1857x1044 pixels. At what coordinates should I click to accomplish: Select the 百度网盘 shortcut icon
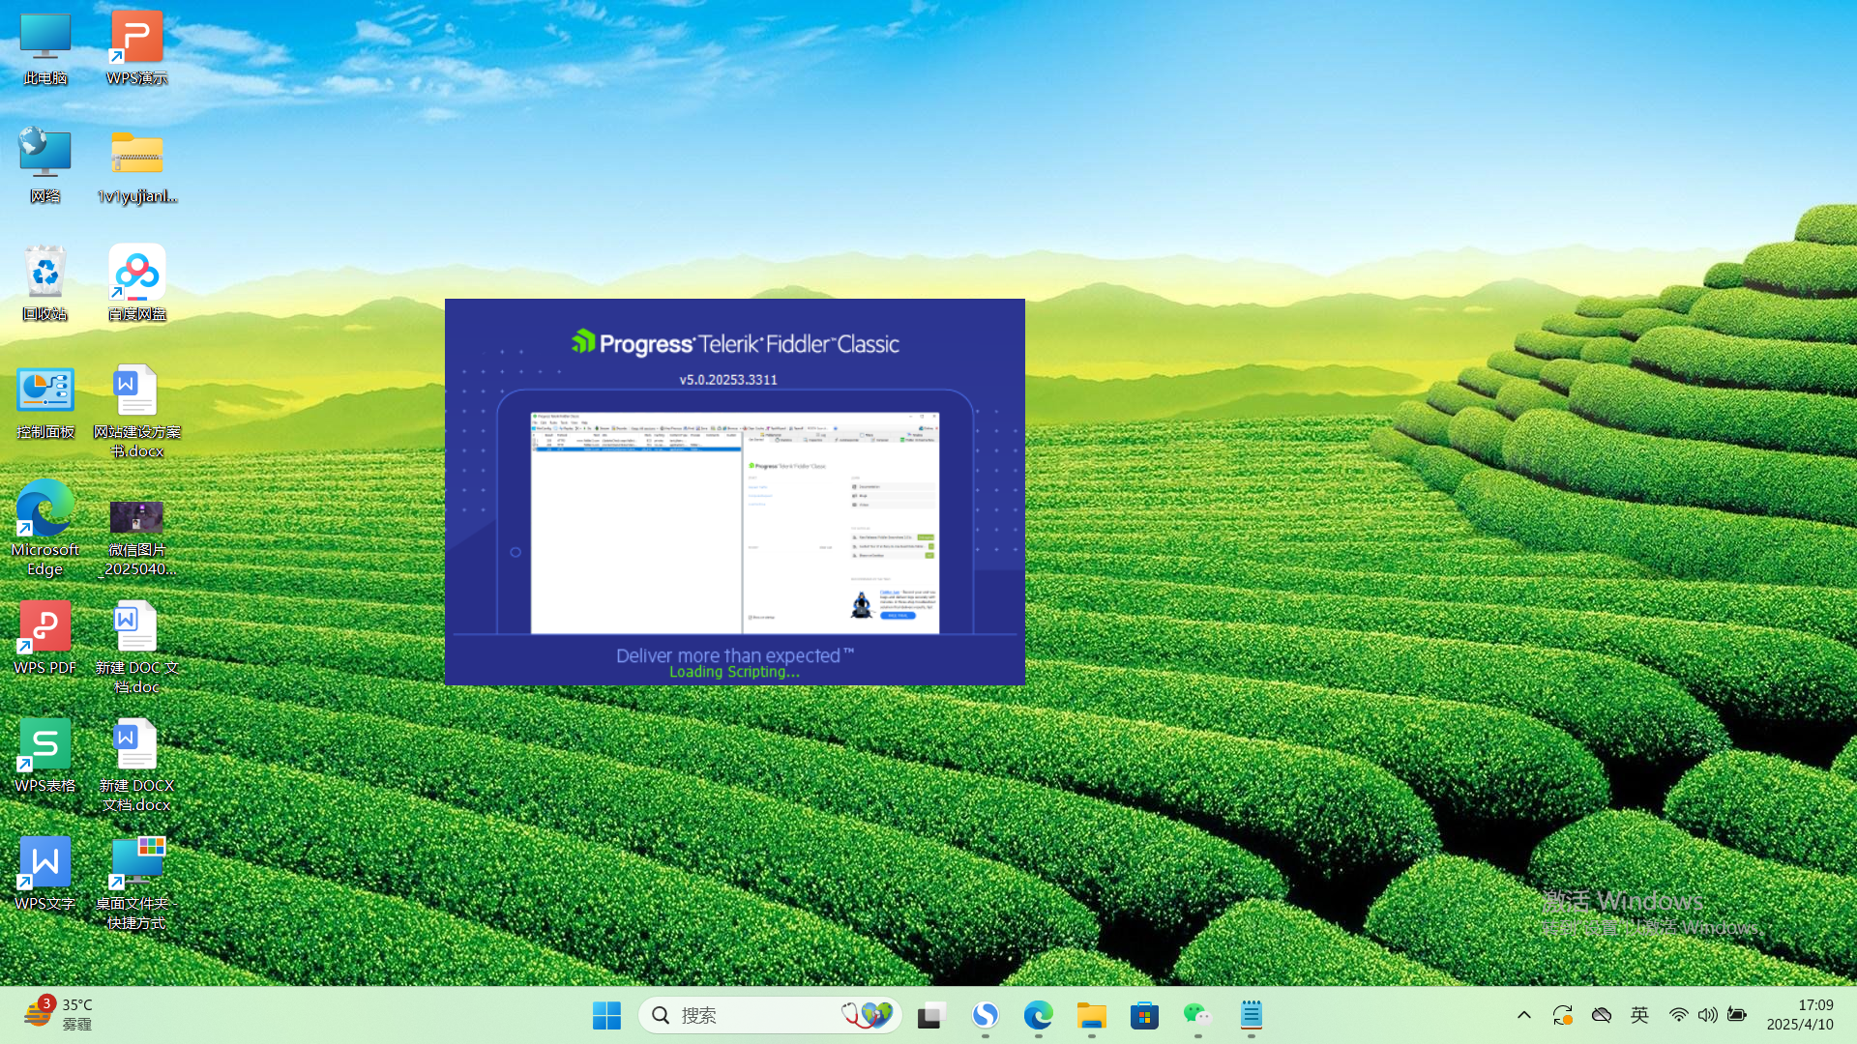point(136,284)
